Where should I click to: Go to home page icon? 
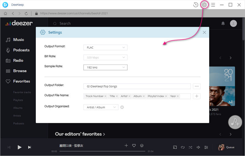pyautogui.click(x=6, y=13)
